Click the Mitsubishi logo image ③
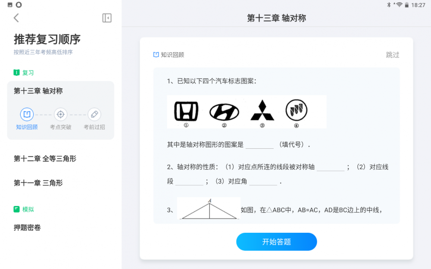This screenshot has height=269, width=431. click(x=262, y=110)
